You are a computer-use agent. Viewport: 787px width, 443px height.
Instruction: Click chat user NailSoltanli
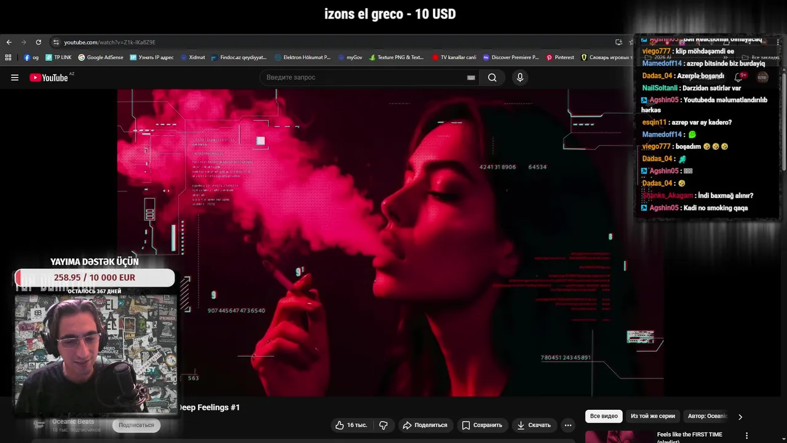coord(660,88)
